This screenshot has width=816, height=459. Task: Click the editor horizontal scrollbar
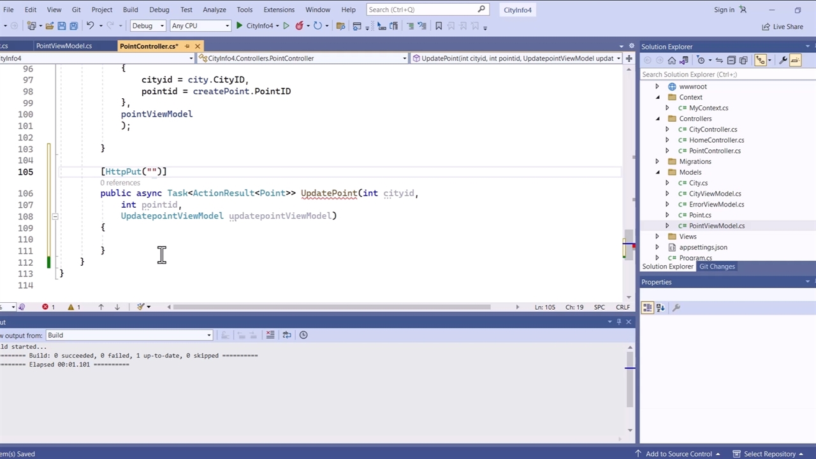point(331,307)
